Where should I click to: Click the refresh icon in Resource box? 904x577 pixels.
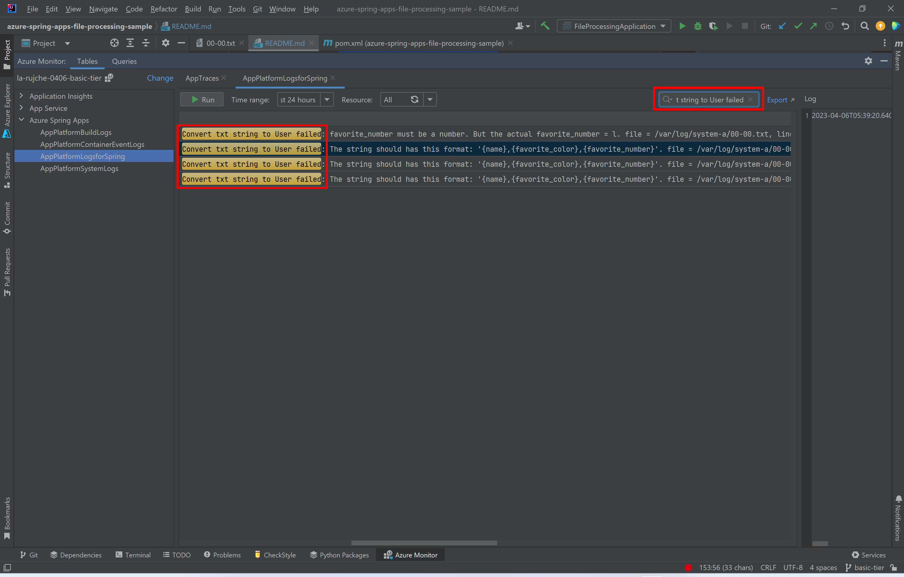pyautogui.click(x=414, y=100)
